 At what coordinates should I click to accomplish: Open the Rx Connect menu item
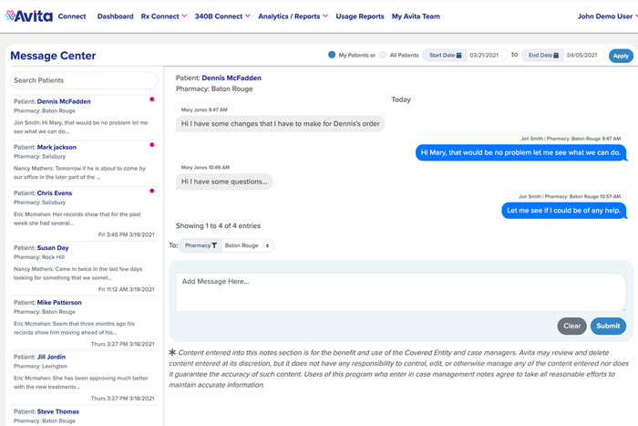pos(159,16)
